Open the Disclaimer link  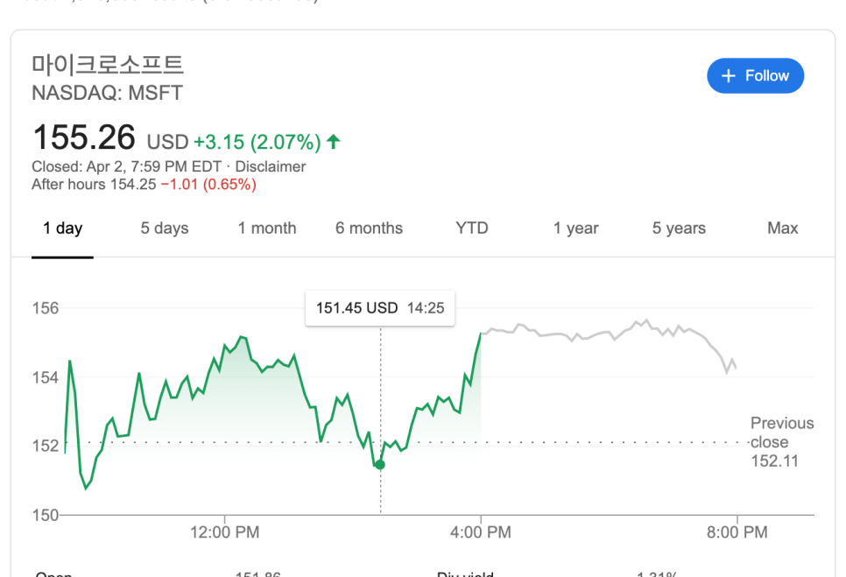tap(271, 166)
